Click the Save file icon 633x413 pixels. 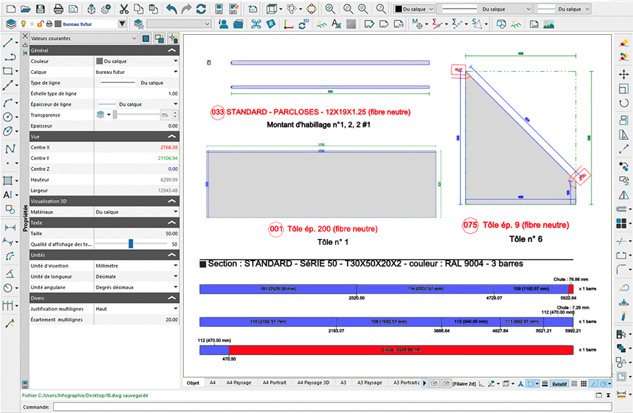click(x=41, y=9)
